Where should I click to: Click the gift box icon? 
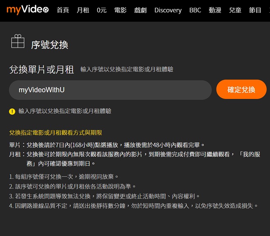tap(18, 42)
